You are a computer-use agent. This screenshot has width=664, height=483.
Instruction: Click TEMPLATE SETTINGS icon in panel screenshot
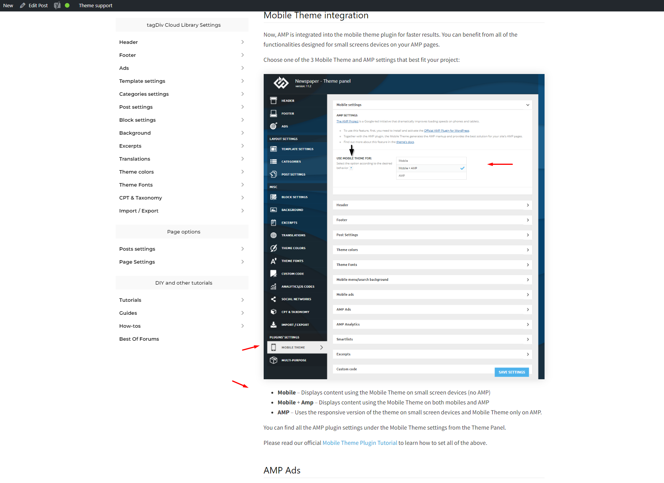coord(274,149)
